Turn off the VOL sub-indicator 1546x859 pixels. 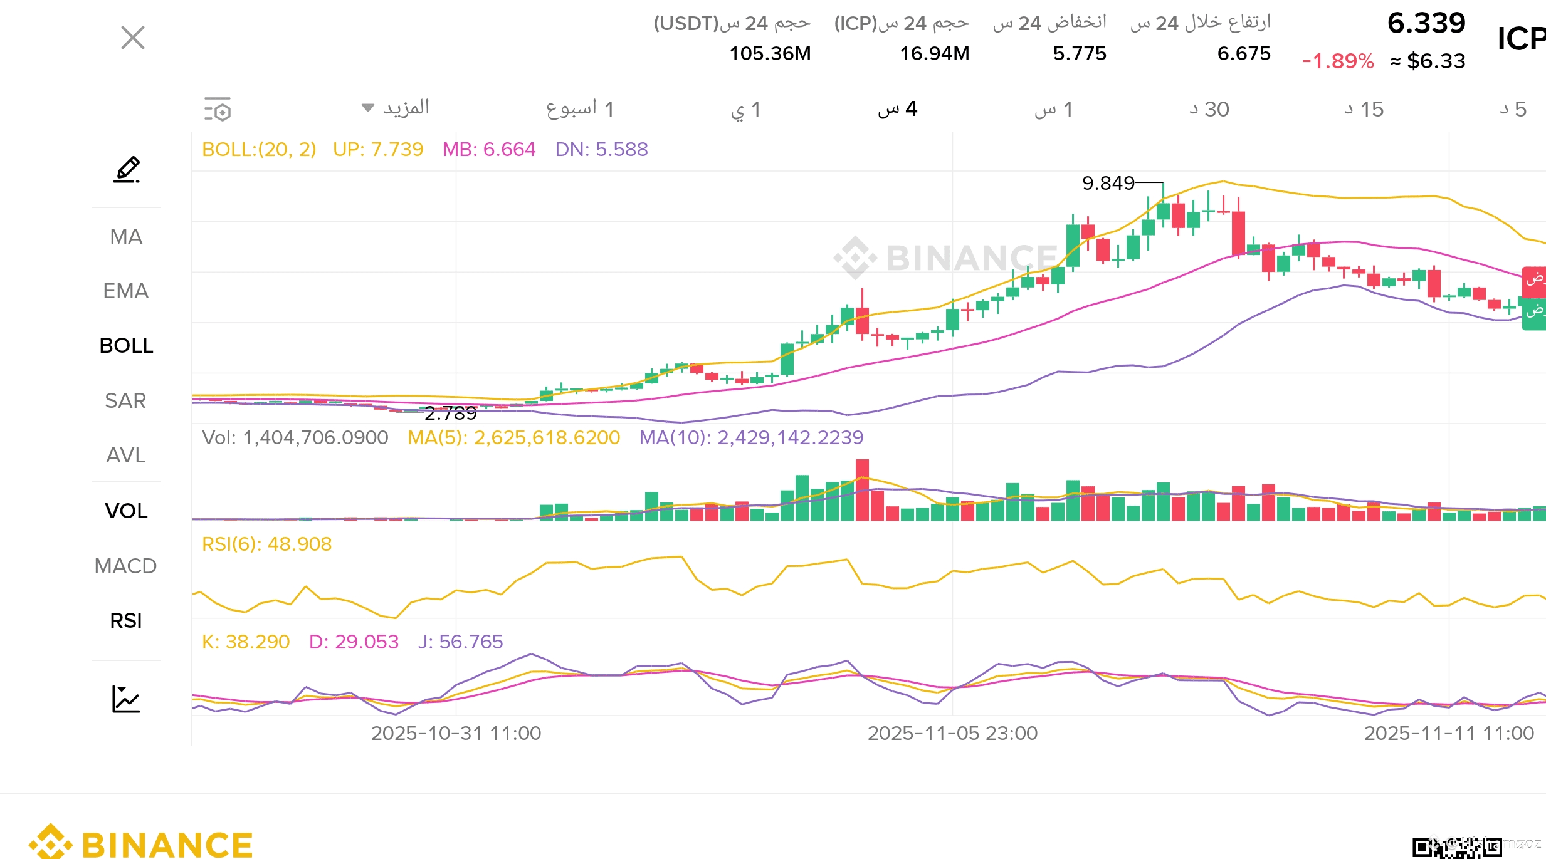(126, 511)
